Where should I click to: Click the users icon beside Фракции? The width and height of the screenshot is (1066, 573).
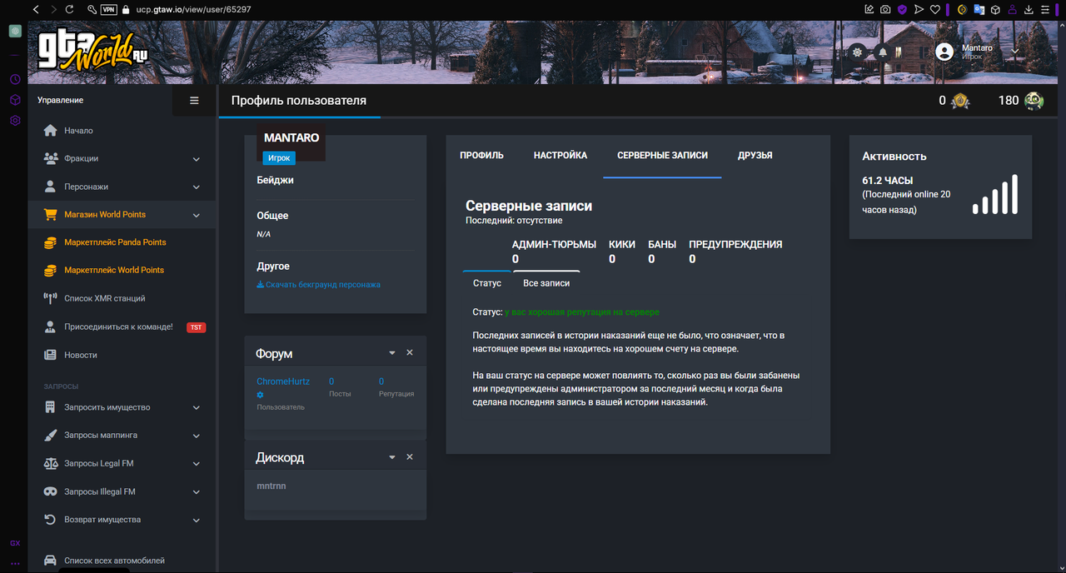pyautogui.click(x=50, y=158)
